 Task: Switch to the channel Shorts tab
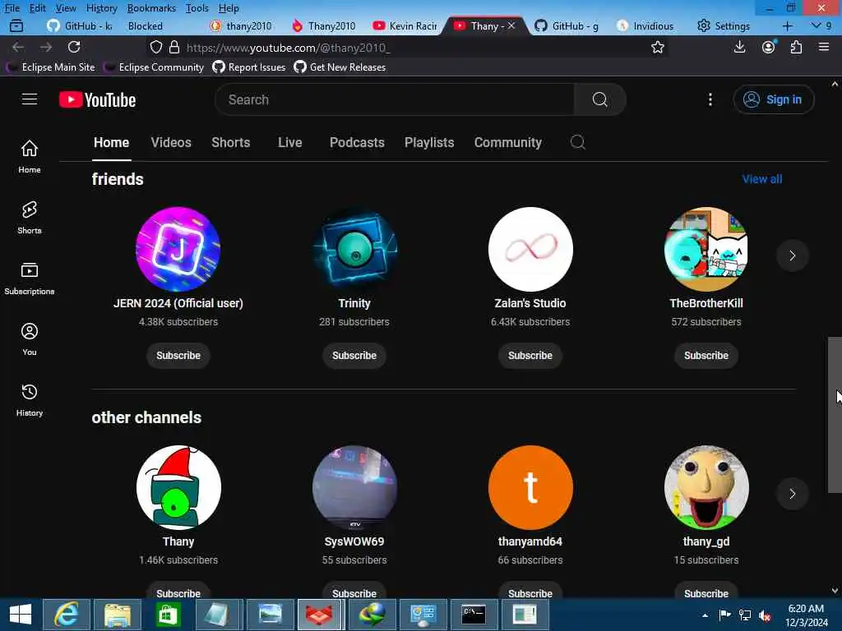[x=231, y=143]
